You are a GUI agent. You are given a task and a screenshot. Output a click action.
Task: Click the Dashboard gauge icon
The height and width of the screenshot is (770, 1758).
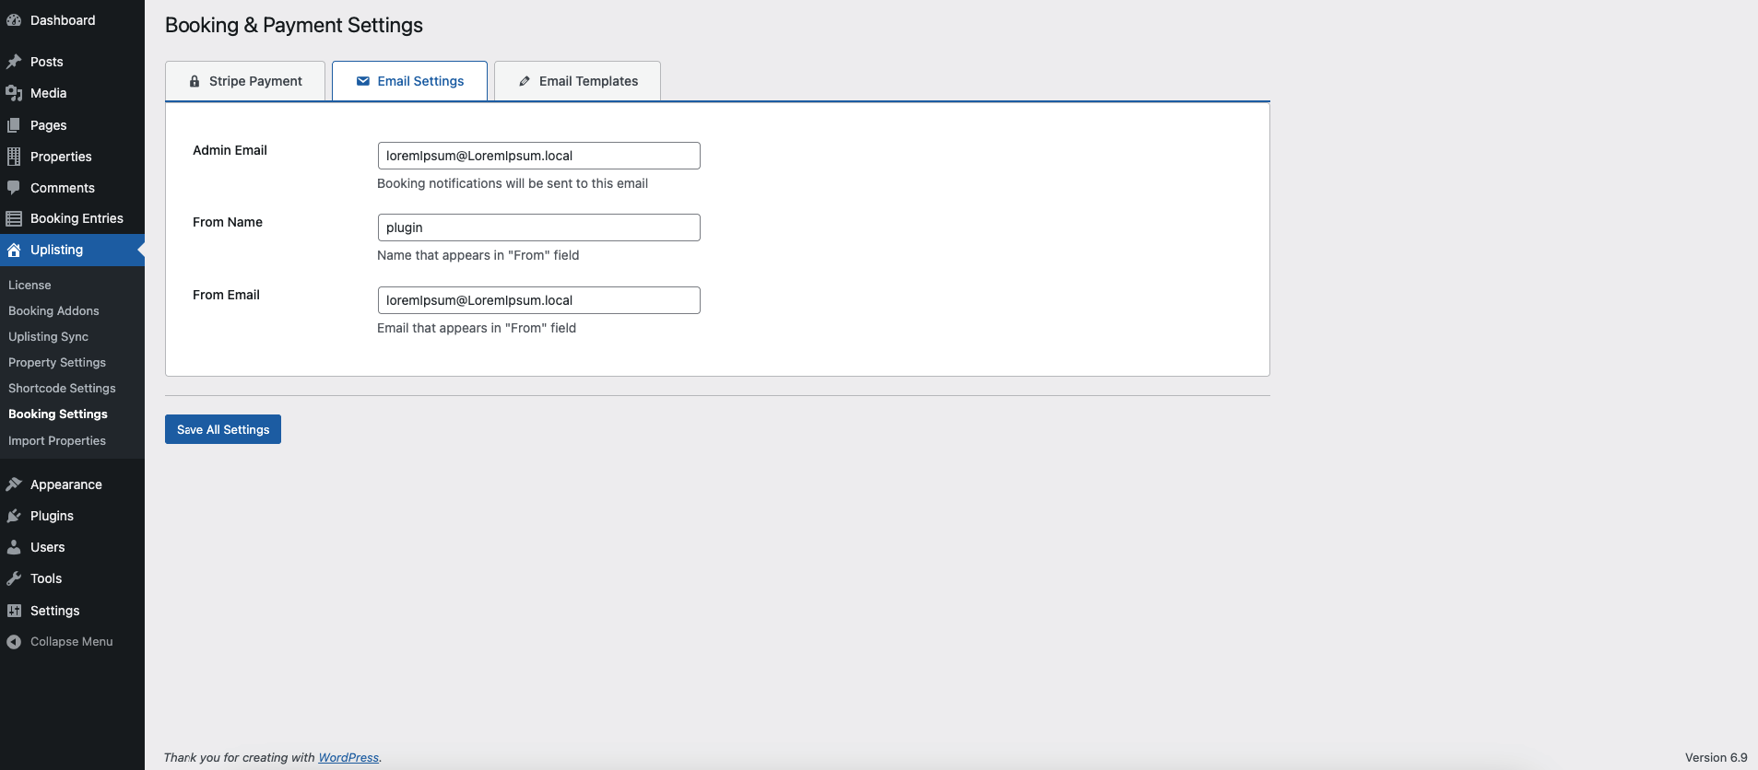14,20
